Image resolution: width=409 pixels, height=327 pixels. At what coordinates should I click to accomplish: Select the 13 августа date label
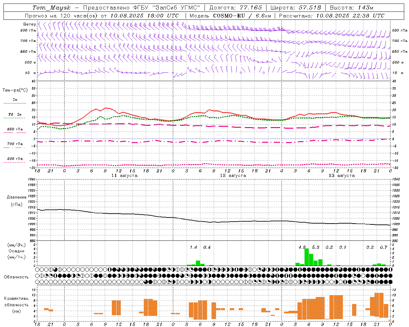pyautogui.click(x=342, y=176)
